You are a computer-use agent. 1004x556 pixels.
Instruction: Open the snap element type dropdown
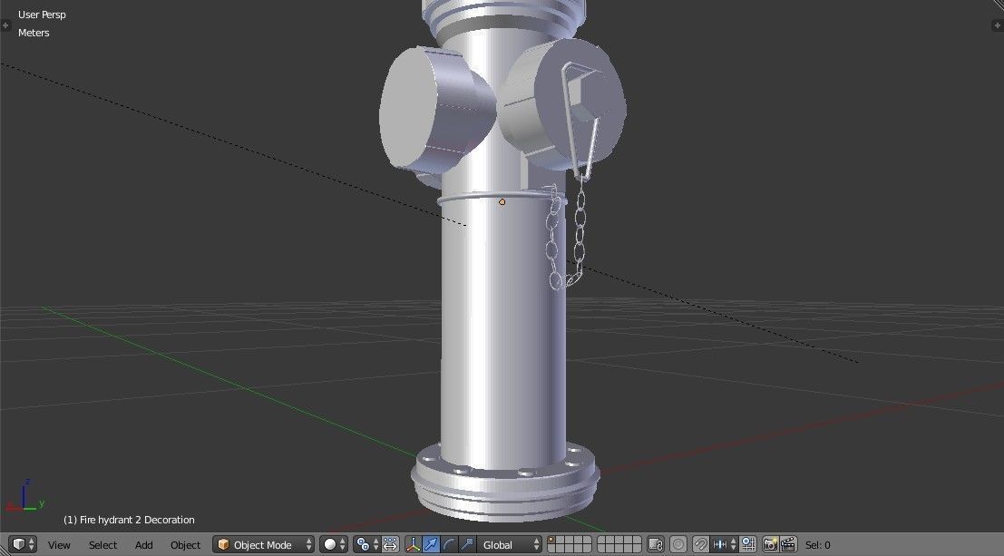724,544
